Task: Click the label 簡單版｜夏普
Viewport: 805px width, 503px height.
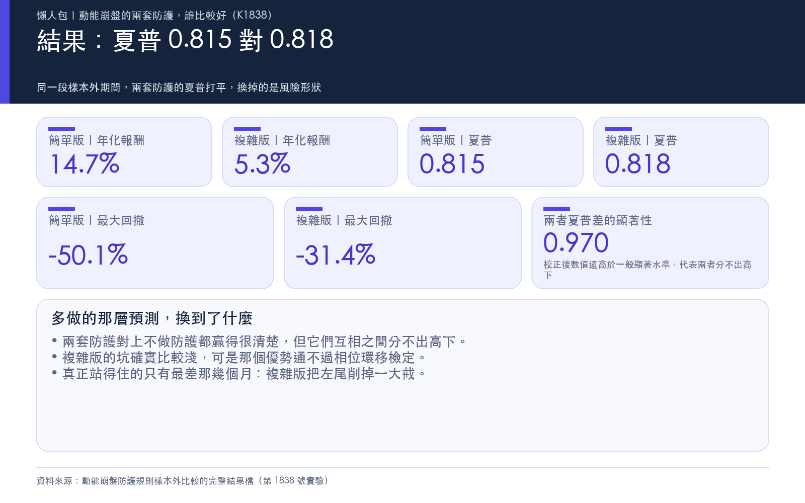Action: 456,140
